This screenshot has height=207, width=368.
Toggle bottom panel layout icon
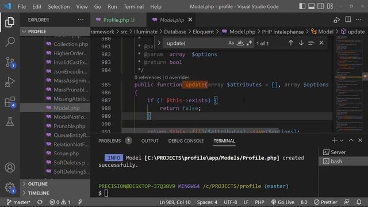312,6
